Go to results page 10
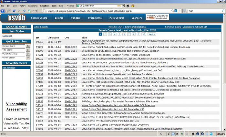 coord(144,34)
